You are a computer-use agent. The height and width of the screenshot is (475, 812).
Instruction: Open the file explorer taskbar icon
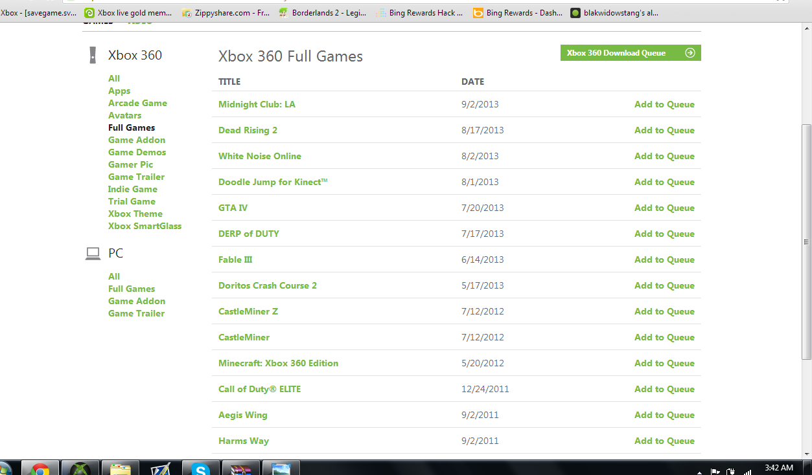[x=121, y=469]
